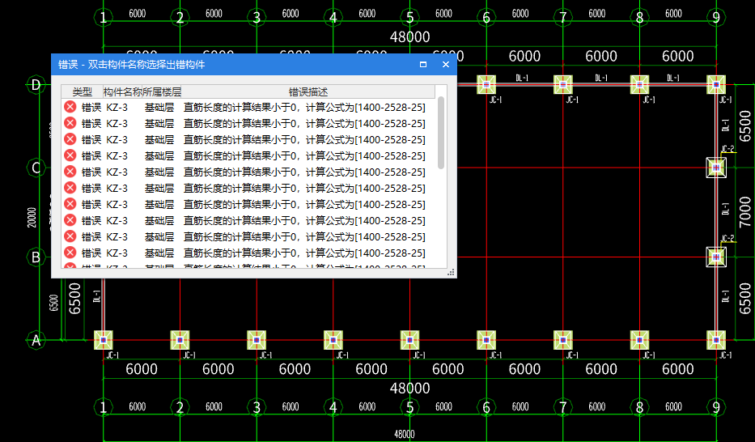Select axis bubble 7 in top row
This screenshot has height=442, width=755.
563,18
